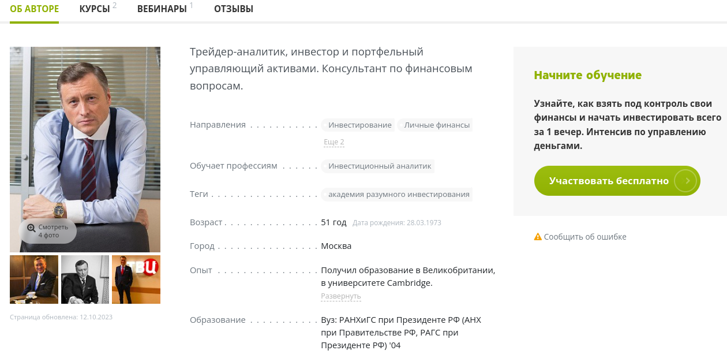Open the red ТВЦ background thumbnail
The width and height of the screenshot is (727, 354).
[136, 279]
